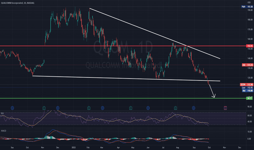Click the red 152.91 price label
This screenshot has height=150, width=254.
(249, 46)
